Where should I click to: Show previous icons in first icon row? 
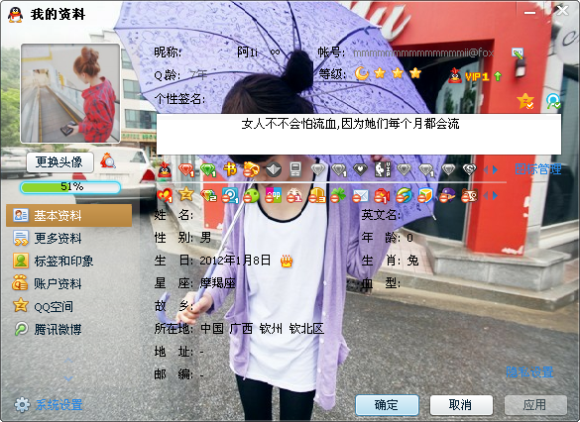pos(486,169)
